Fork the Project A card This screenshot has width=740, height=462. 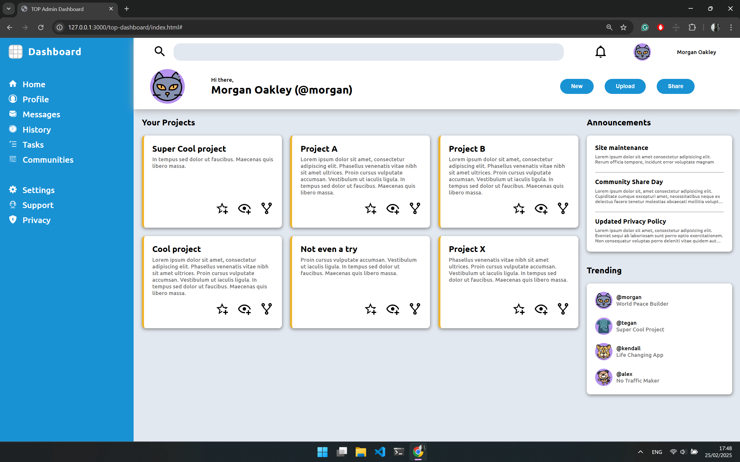pos(415,208)
